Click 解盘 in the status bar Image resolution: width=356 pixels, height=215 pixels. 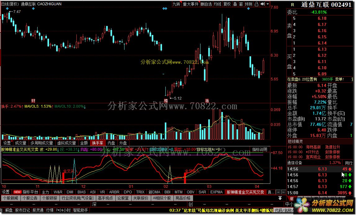[x=9, y=210]
